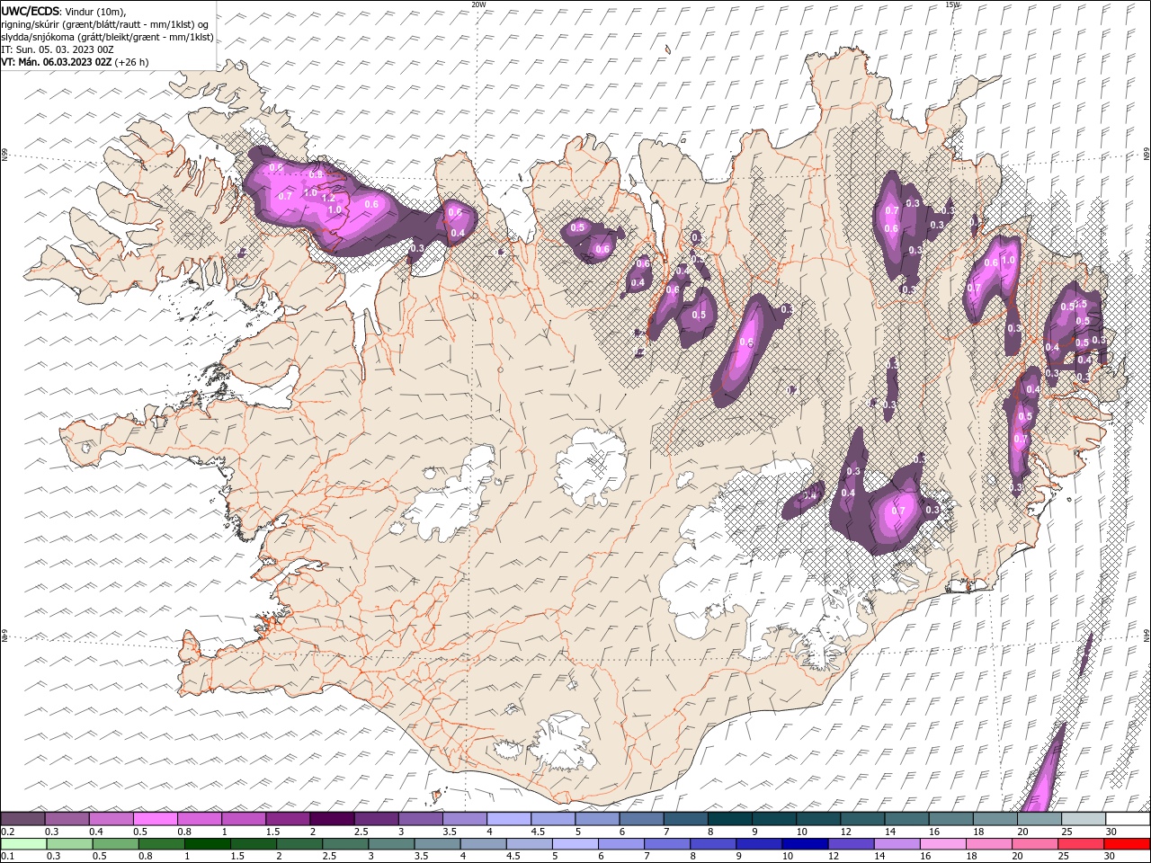
Task: Pick the deep blue bottom-row swatch starting at 10
Action: click(x=805, y=844)
